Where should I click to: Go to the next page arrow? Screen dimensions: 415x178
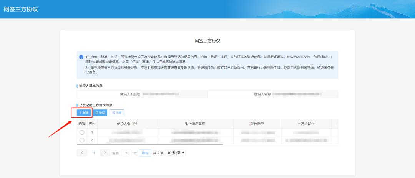click(105, 153)
